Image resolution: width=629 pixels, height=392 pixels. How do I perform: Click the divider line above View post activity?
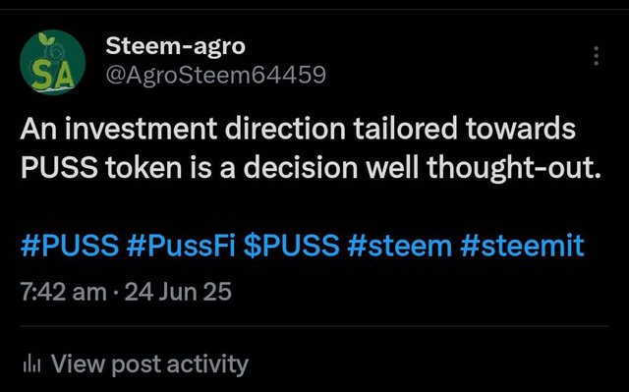click(314, 326)
